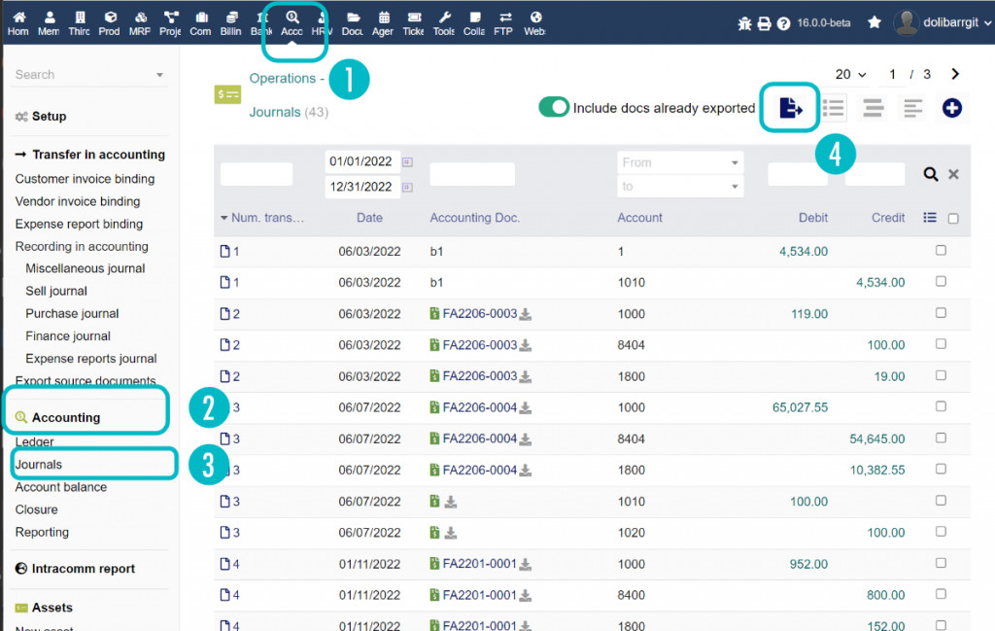Click the bug report icon in top bar

click(745, 23)
